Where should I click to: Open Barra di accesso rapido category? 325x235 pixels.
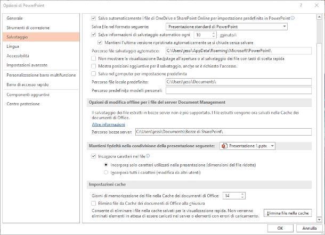point(41,85)
